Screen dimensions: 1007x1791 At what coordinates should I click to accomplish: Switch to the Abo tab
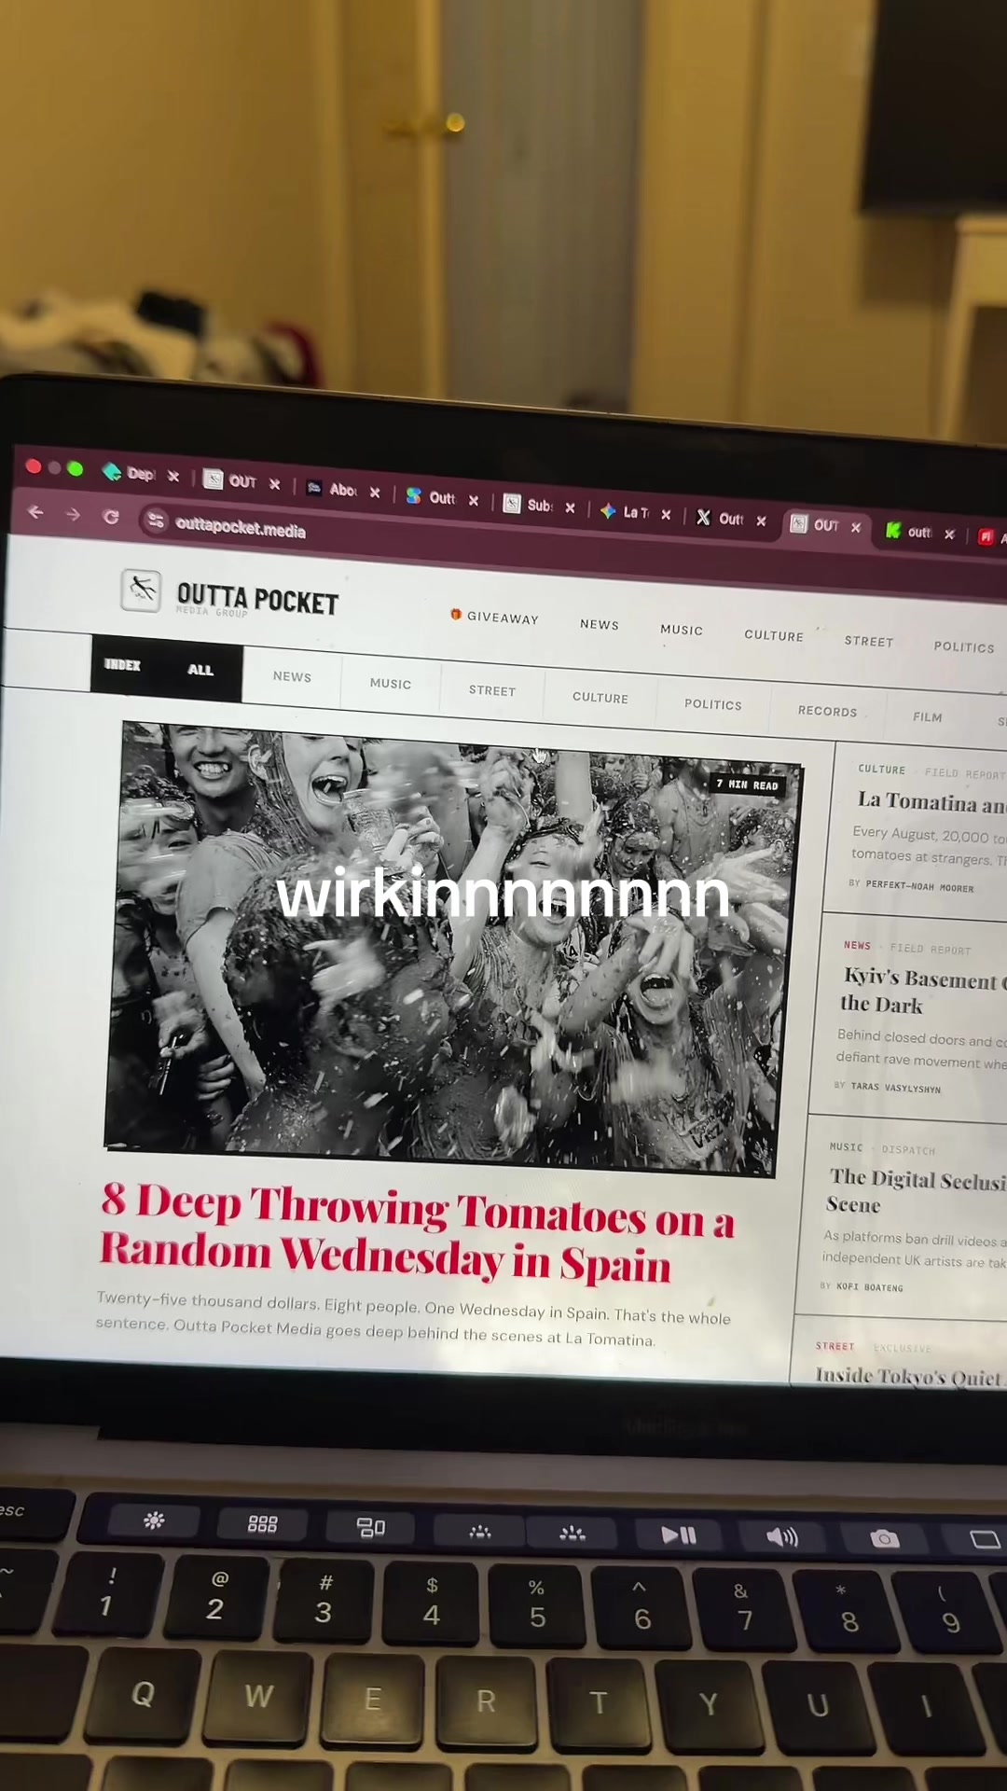(x=333, y=489)
